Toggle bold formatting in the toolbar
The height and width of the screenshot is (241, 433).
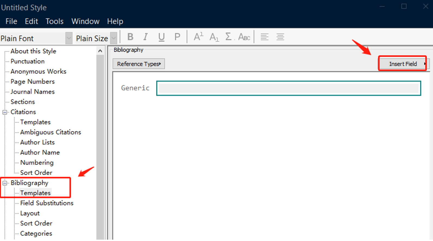(x=130, y=37)
